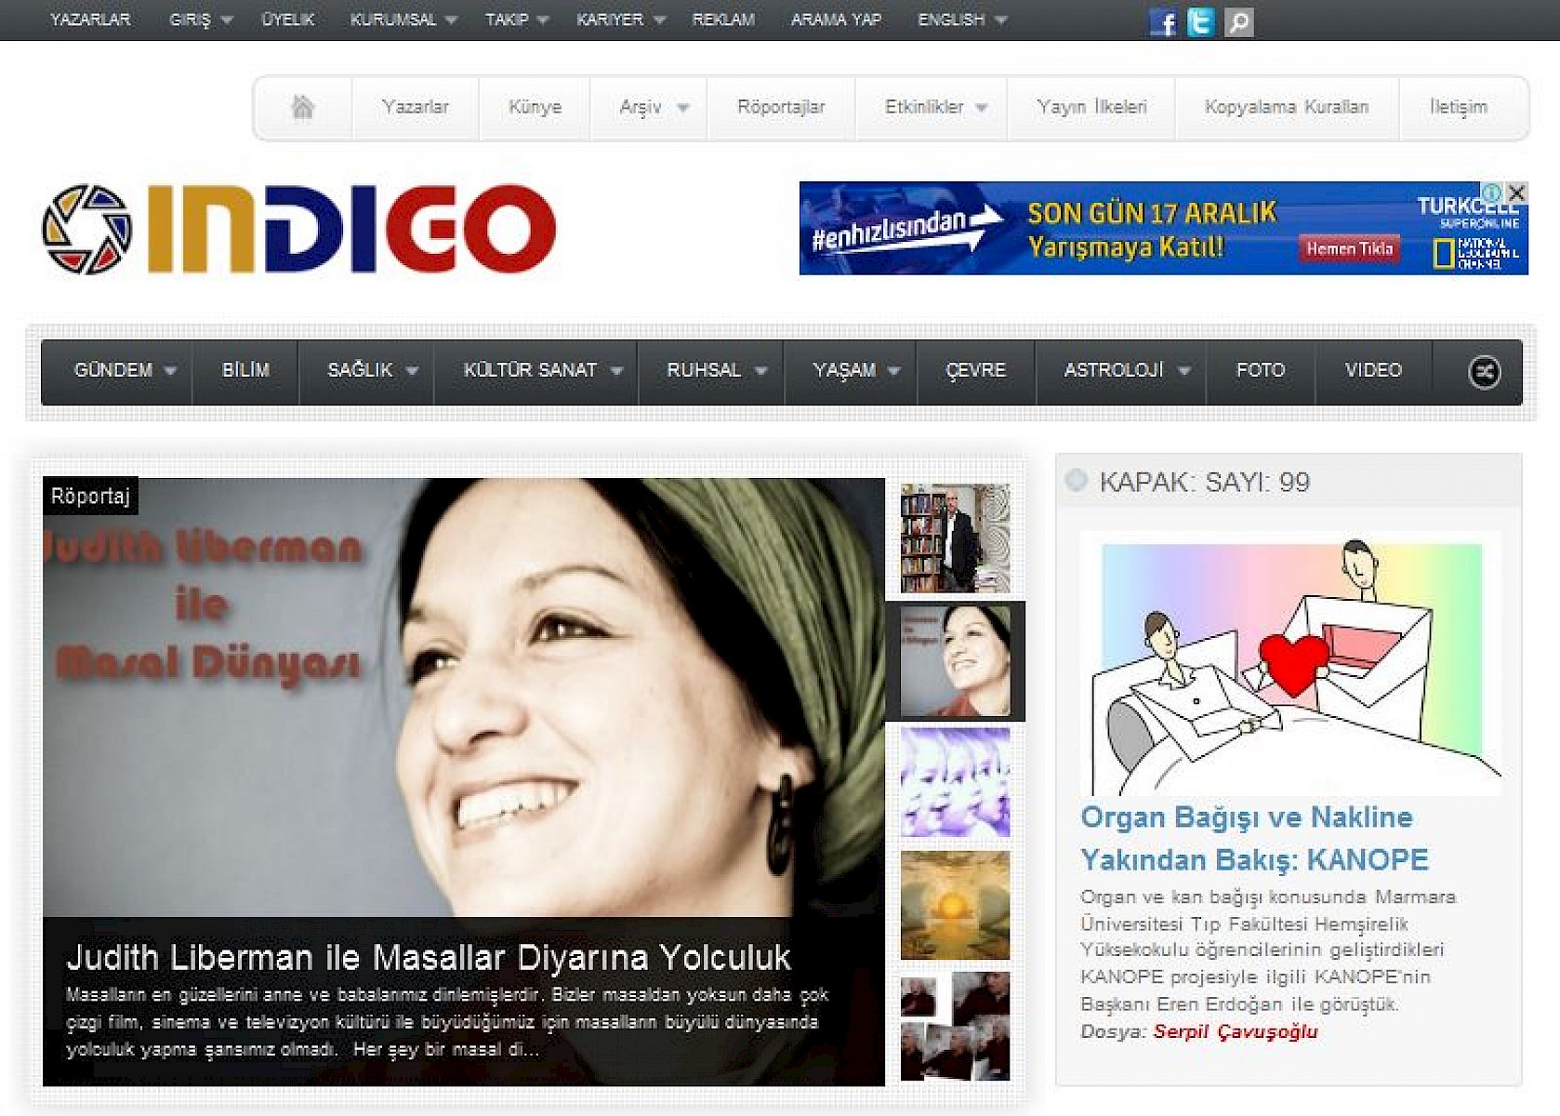
Task: Click the Facebook icon in top bar
Action: 1163,21
